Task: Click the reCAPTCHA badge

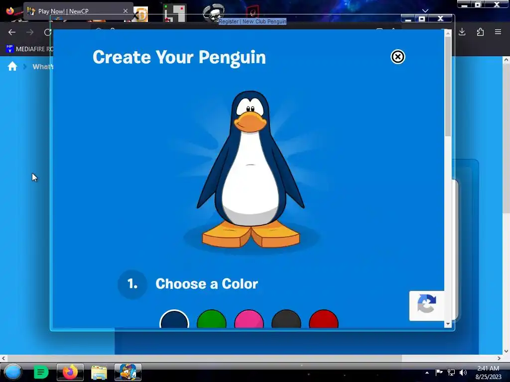Action: click(427, 306)
